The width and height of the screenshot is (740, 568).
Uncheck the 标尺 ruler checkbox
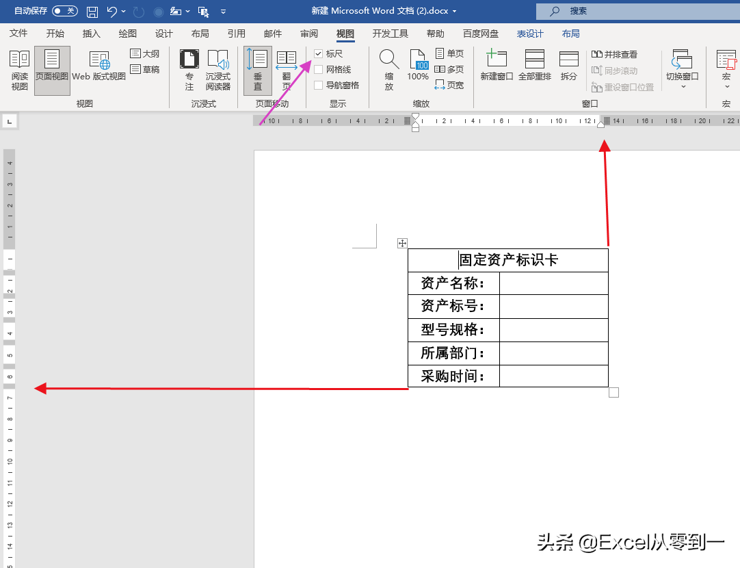[x=319, y=54]
